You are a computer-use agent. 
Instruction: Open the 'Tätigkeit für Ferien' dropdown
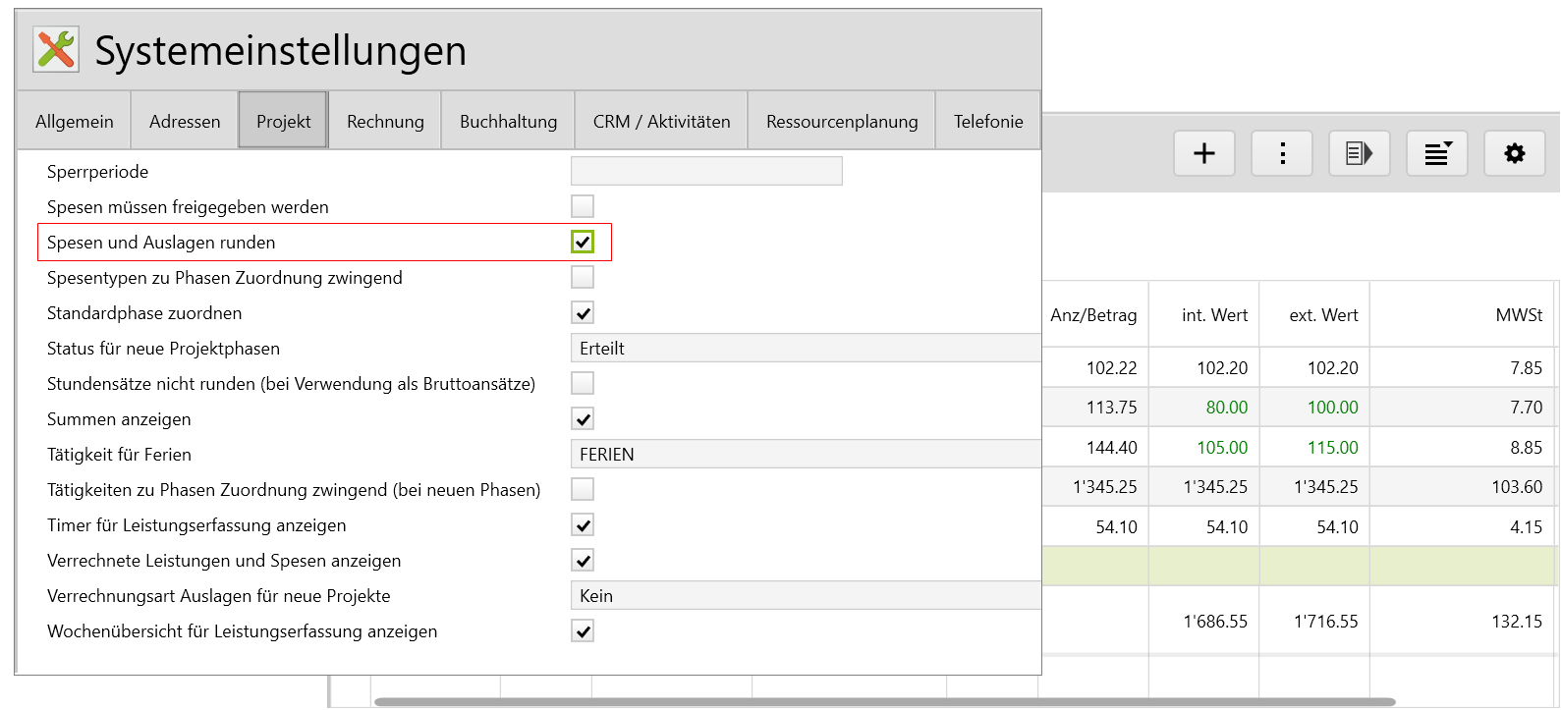coord(805,455)
